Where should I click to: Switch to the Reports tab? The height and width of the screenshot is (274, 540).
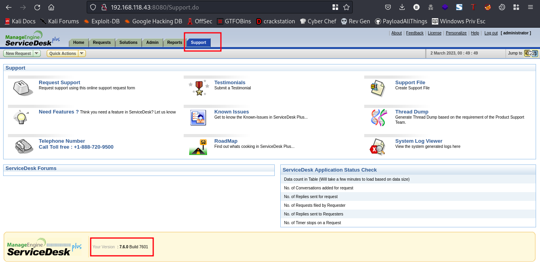tap(175, 43)
